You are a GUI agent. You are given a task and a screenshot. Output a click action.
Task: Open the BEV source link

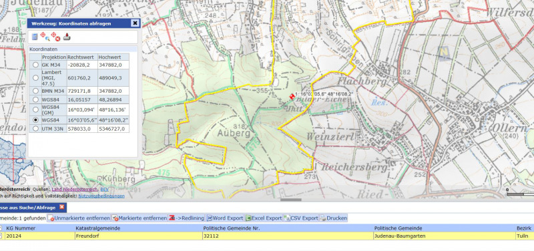(105, 189)
